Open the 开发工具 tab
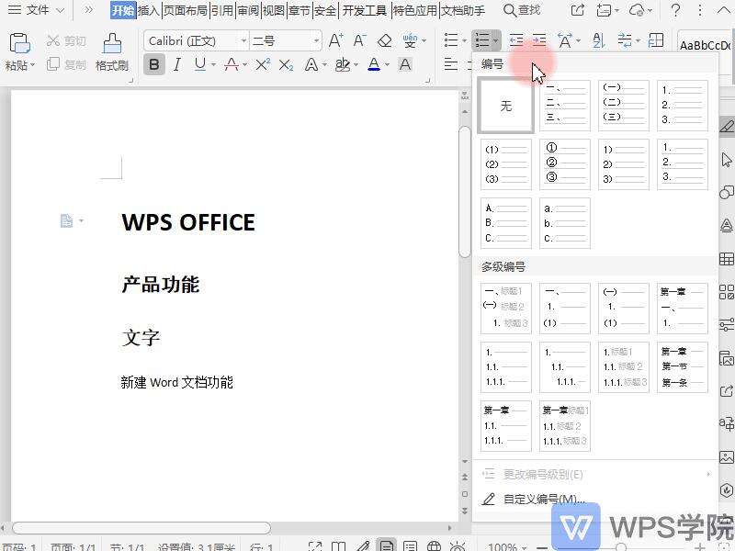 pos(364,10)
